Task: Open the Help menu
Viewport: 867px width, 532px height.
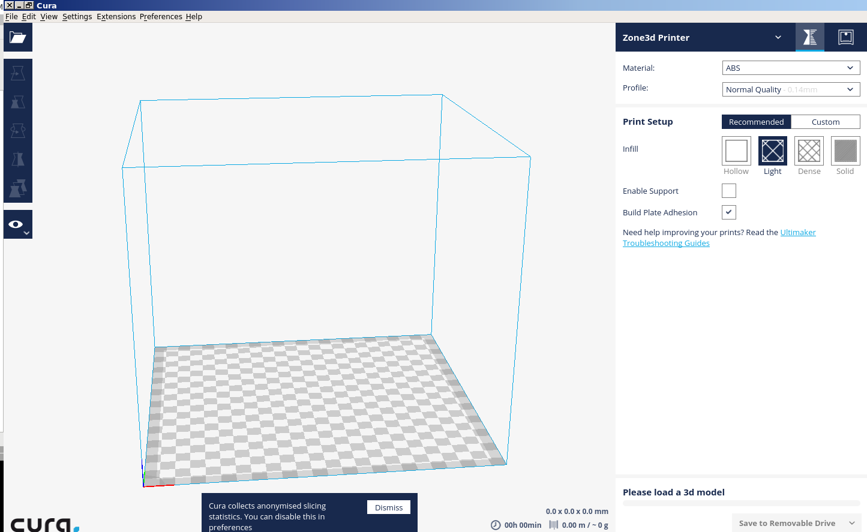Action: pyautogui.click(x=194, y=17)
